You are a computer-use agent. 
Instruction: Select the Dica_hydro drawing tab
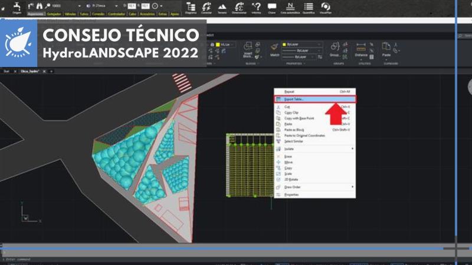click(30, 71)
